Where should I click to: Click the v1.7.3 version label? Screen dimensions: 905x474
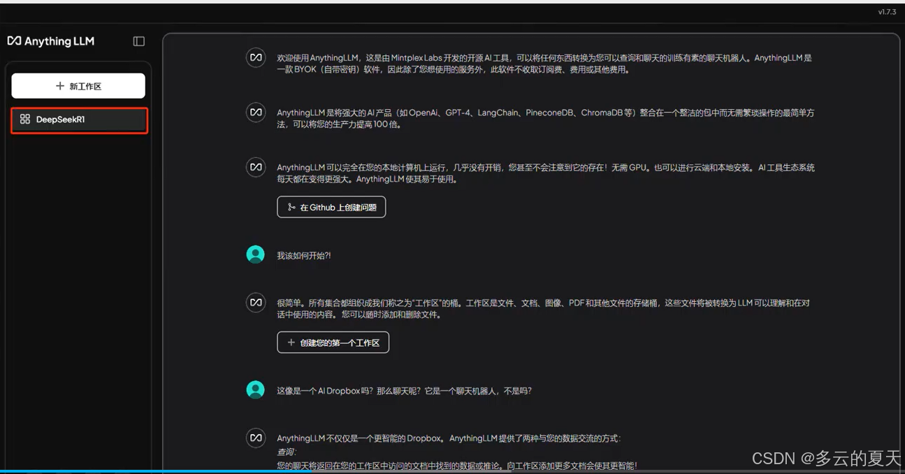[886, 13]
